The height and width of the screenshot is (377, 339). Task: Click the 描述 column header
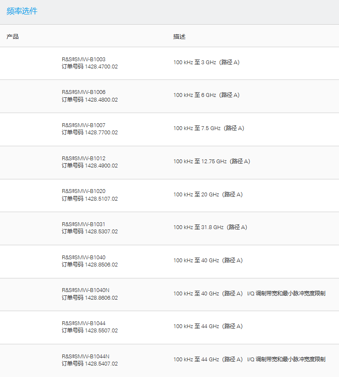179,37
